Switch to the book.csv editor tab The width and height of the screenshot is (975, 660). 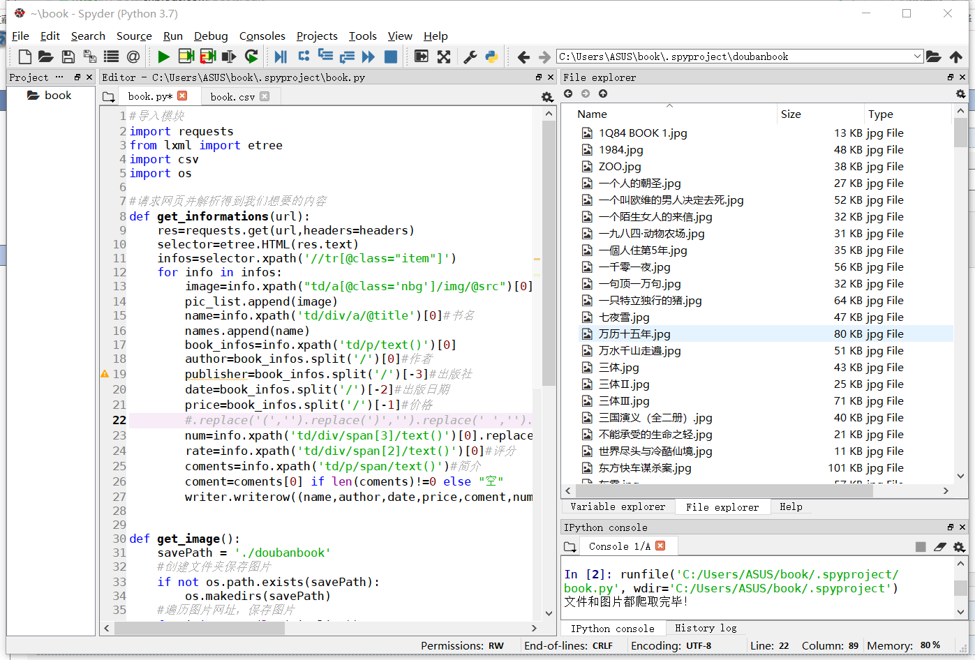pos(232,97)
